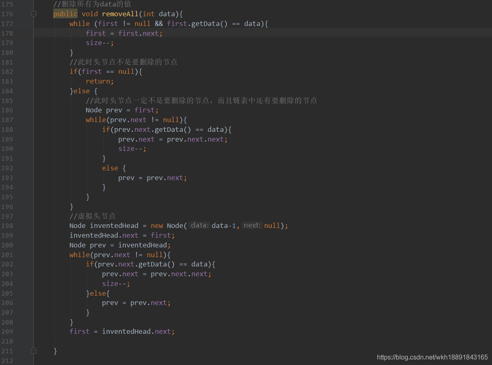The width and height of the screenshot is (492, 365).
Task: Click 'if(prev.next.getData() == data){' on line 202
Action: [x=151, y=264]
